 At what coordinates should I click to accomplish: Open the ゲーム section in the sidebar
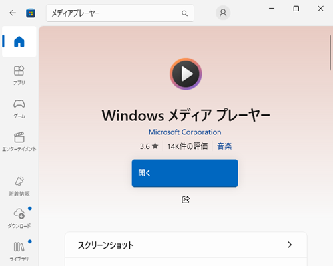point(19,109)
